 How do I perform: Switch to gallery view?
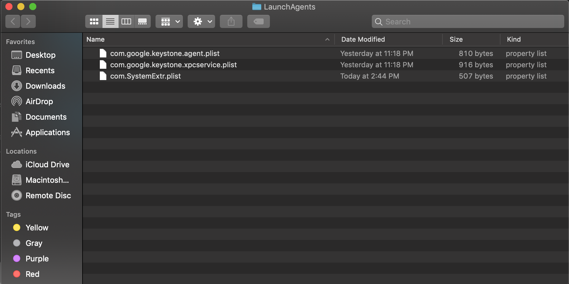(142, 21)
